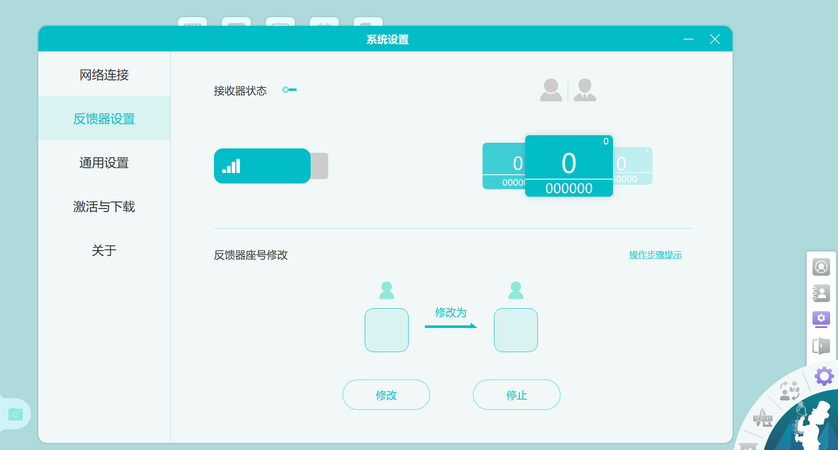838x450 pixels.
Task: Select the faded right channel card
Action: click(x=633, y=166)
